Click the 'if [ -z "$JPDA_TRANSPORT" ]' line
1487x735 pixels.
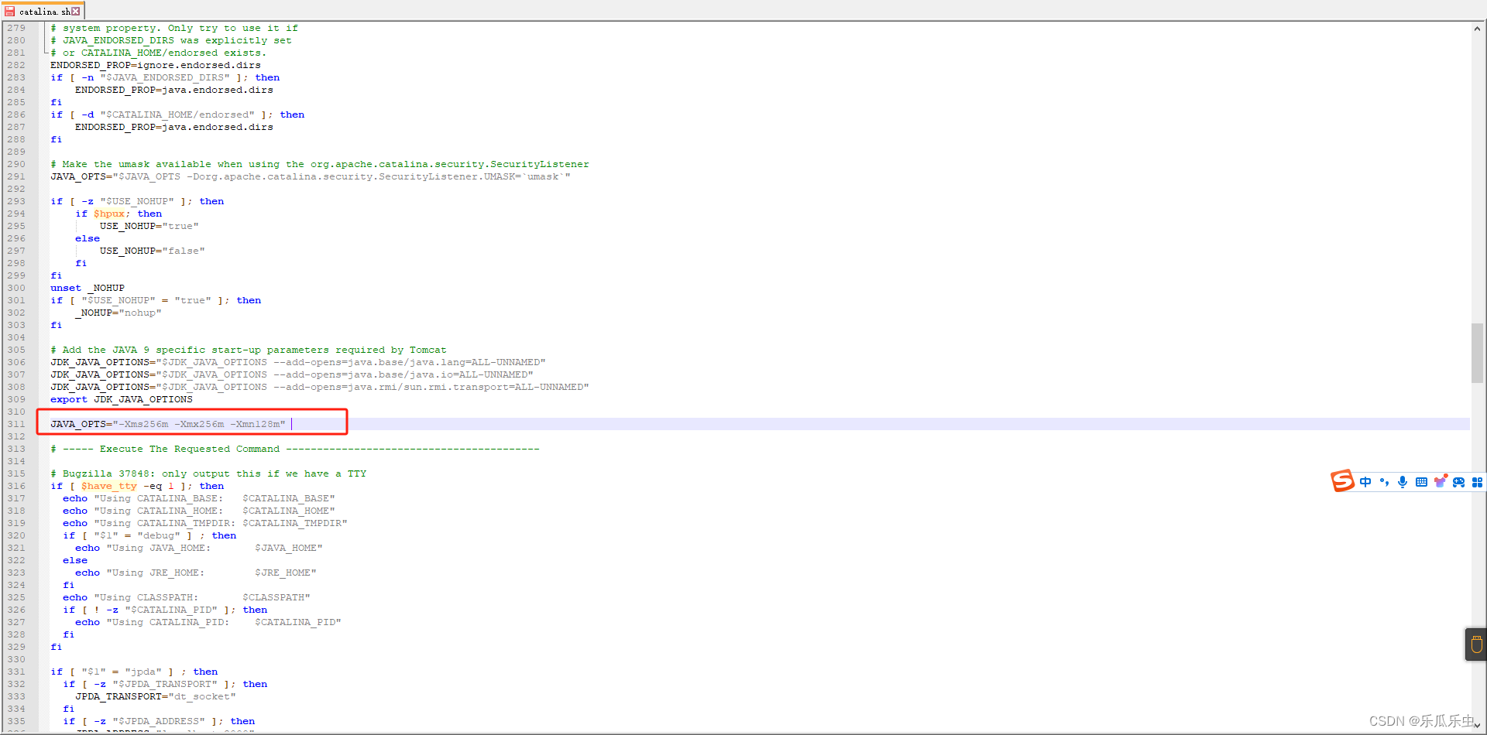165,684
